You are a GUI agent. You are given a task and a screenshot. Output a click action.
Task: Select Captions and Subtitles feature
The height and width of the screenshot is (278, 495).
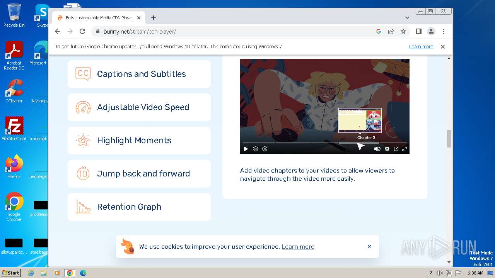tap(139, 74)
